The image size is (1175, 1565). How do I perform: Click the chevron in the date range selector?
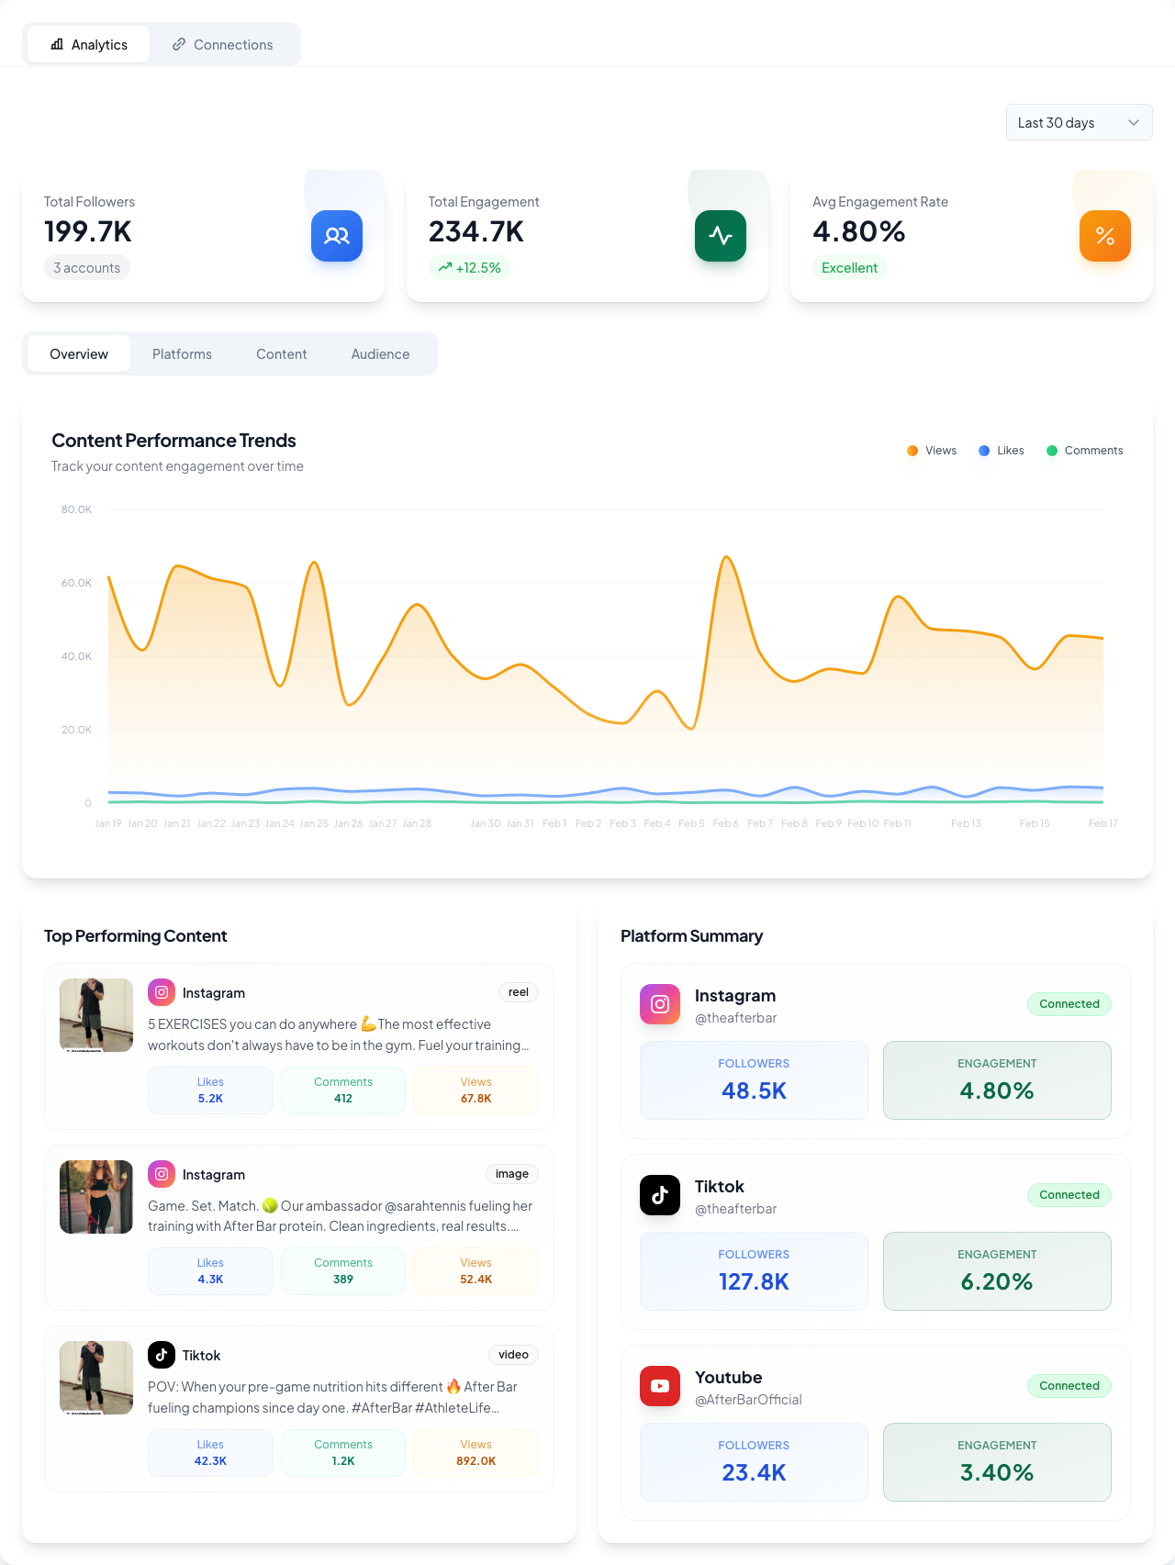[1134, 122]
